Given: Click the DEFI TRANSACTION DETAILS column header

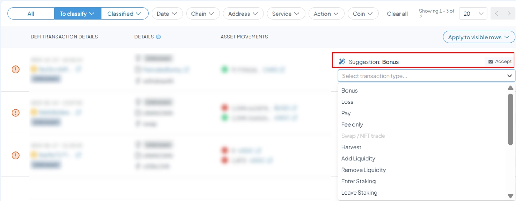Looking at the screenshot, I should pyautogui.click(x=64, y=37).
